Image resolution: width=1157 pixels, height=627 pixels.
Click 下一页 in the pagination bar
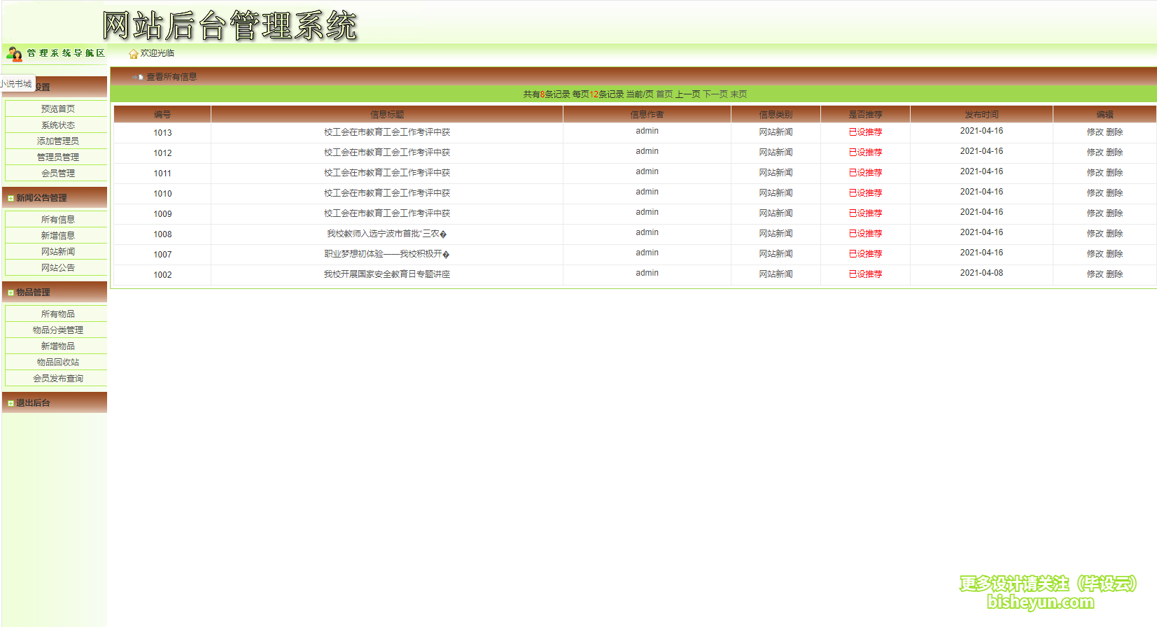[x=715, y=94]
